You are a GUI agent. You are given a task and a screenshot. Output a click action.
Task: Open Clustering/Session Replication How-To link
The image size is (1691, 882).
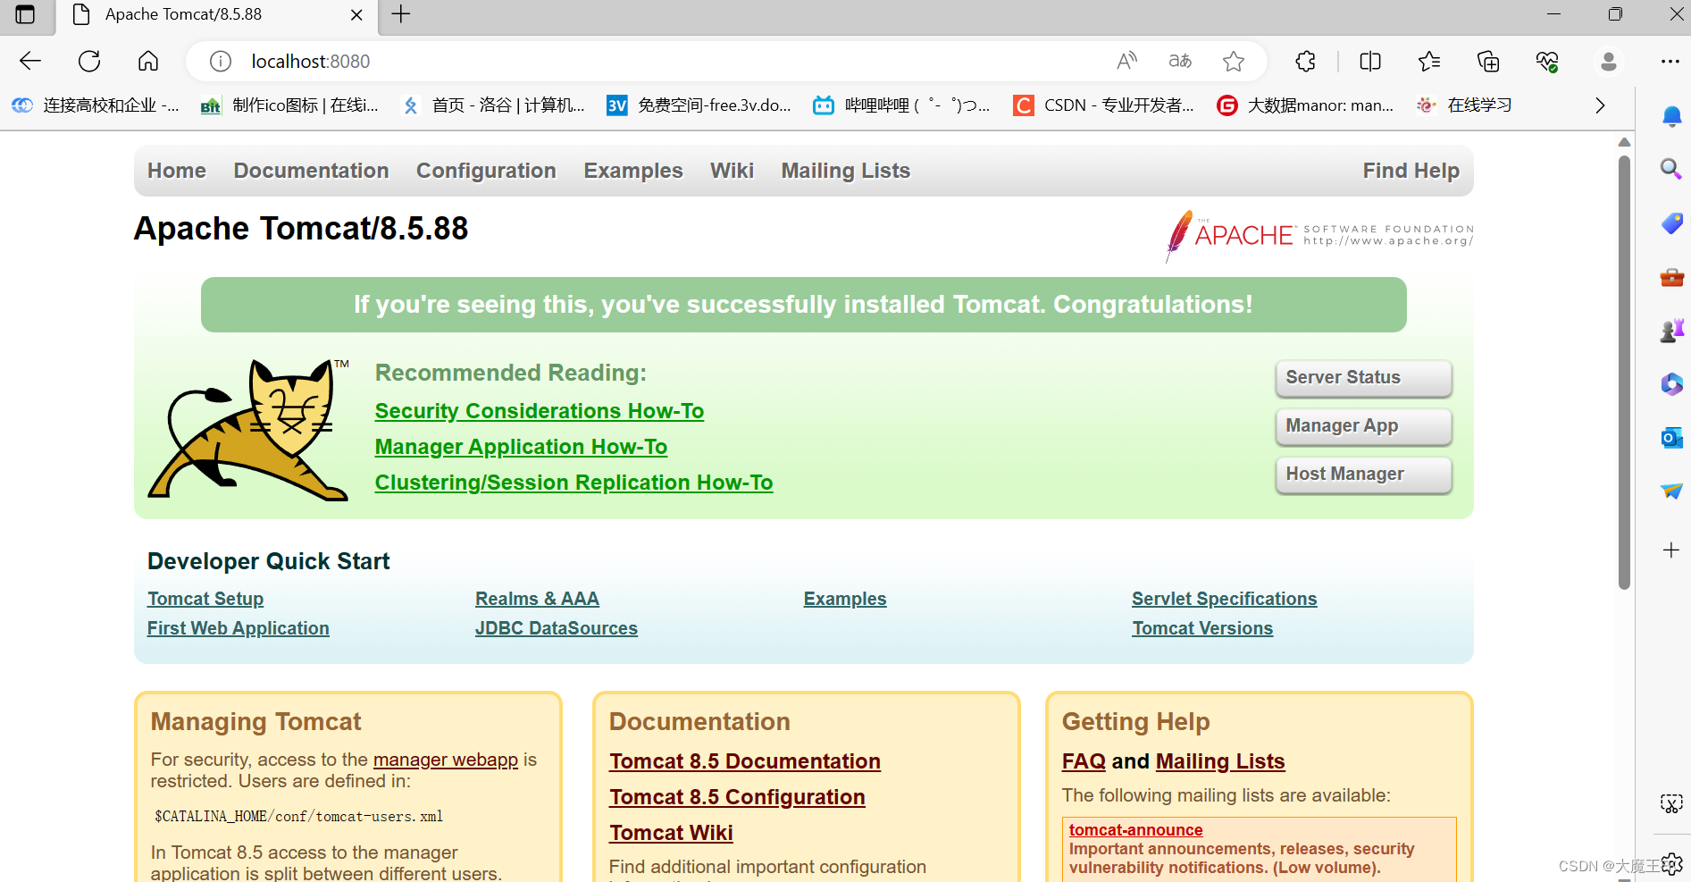click(573, 483)
